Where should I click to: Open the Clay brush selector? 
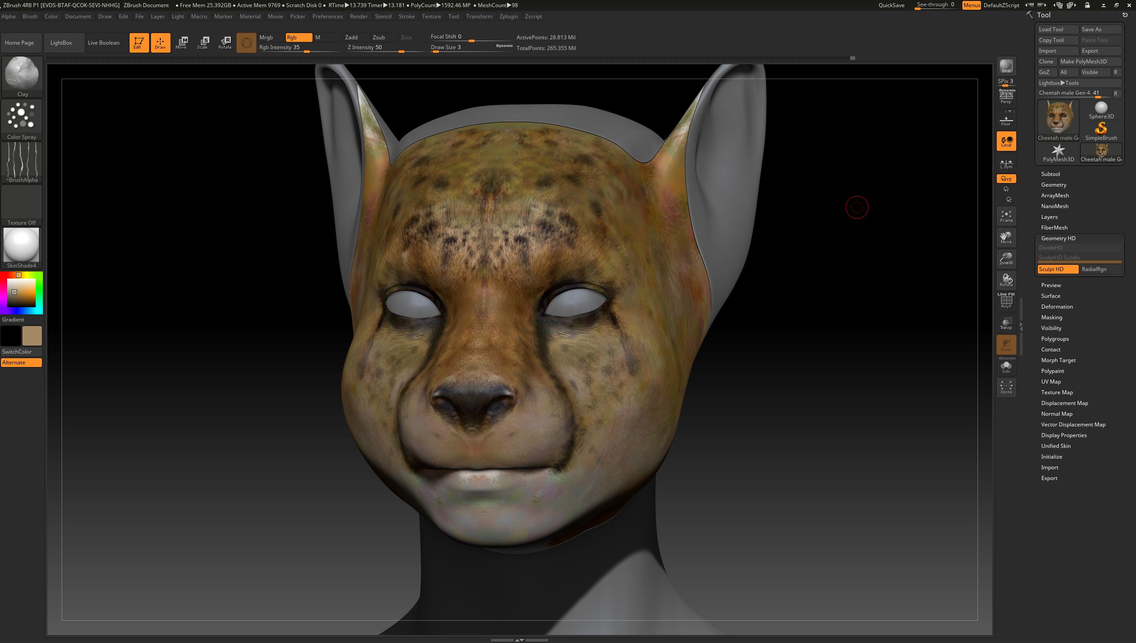pos(22,76)
